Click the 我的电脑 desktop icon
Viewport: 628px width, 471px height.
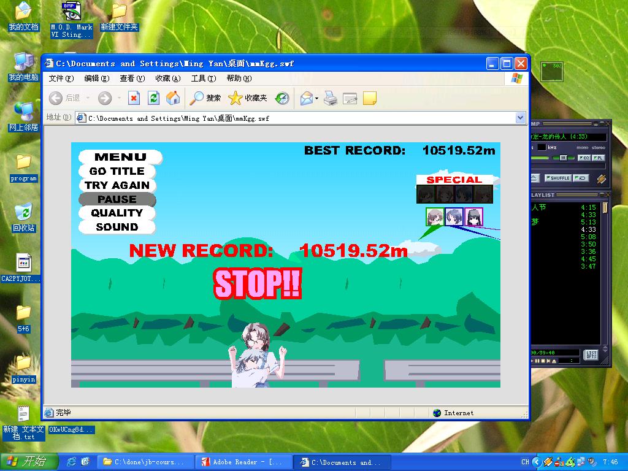tap(23, 66)
